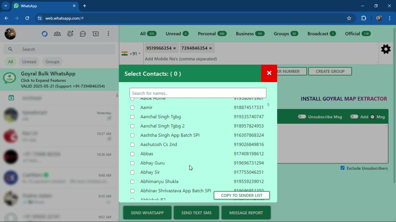Remove number 9519966354 chip
Viewport: 396px width, 222px height.
point(174,48)
